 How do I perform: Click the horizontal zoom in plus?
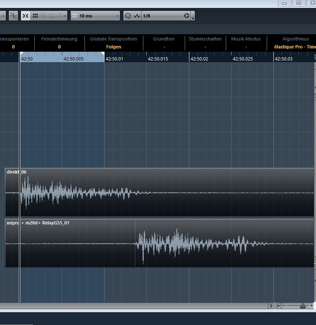[x=311, y=305]
